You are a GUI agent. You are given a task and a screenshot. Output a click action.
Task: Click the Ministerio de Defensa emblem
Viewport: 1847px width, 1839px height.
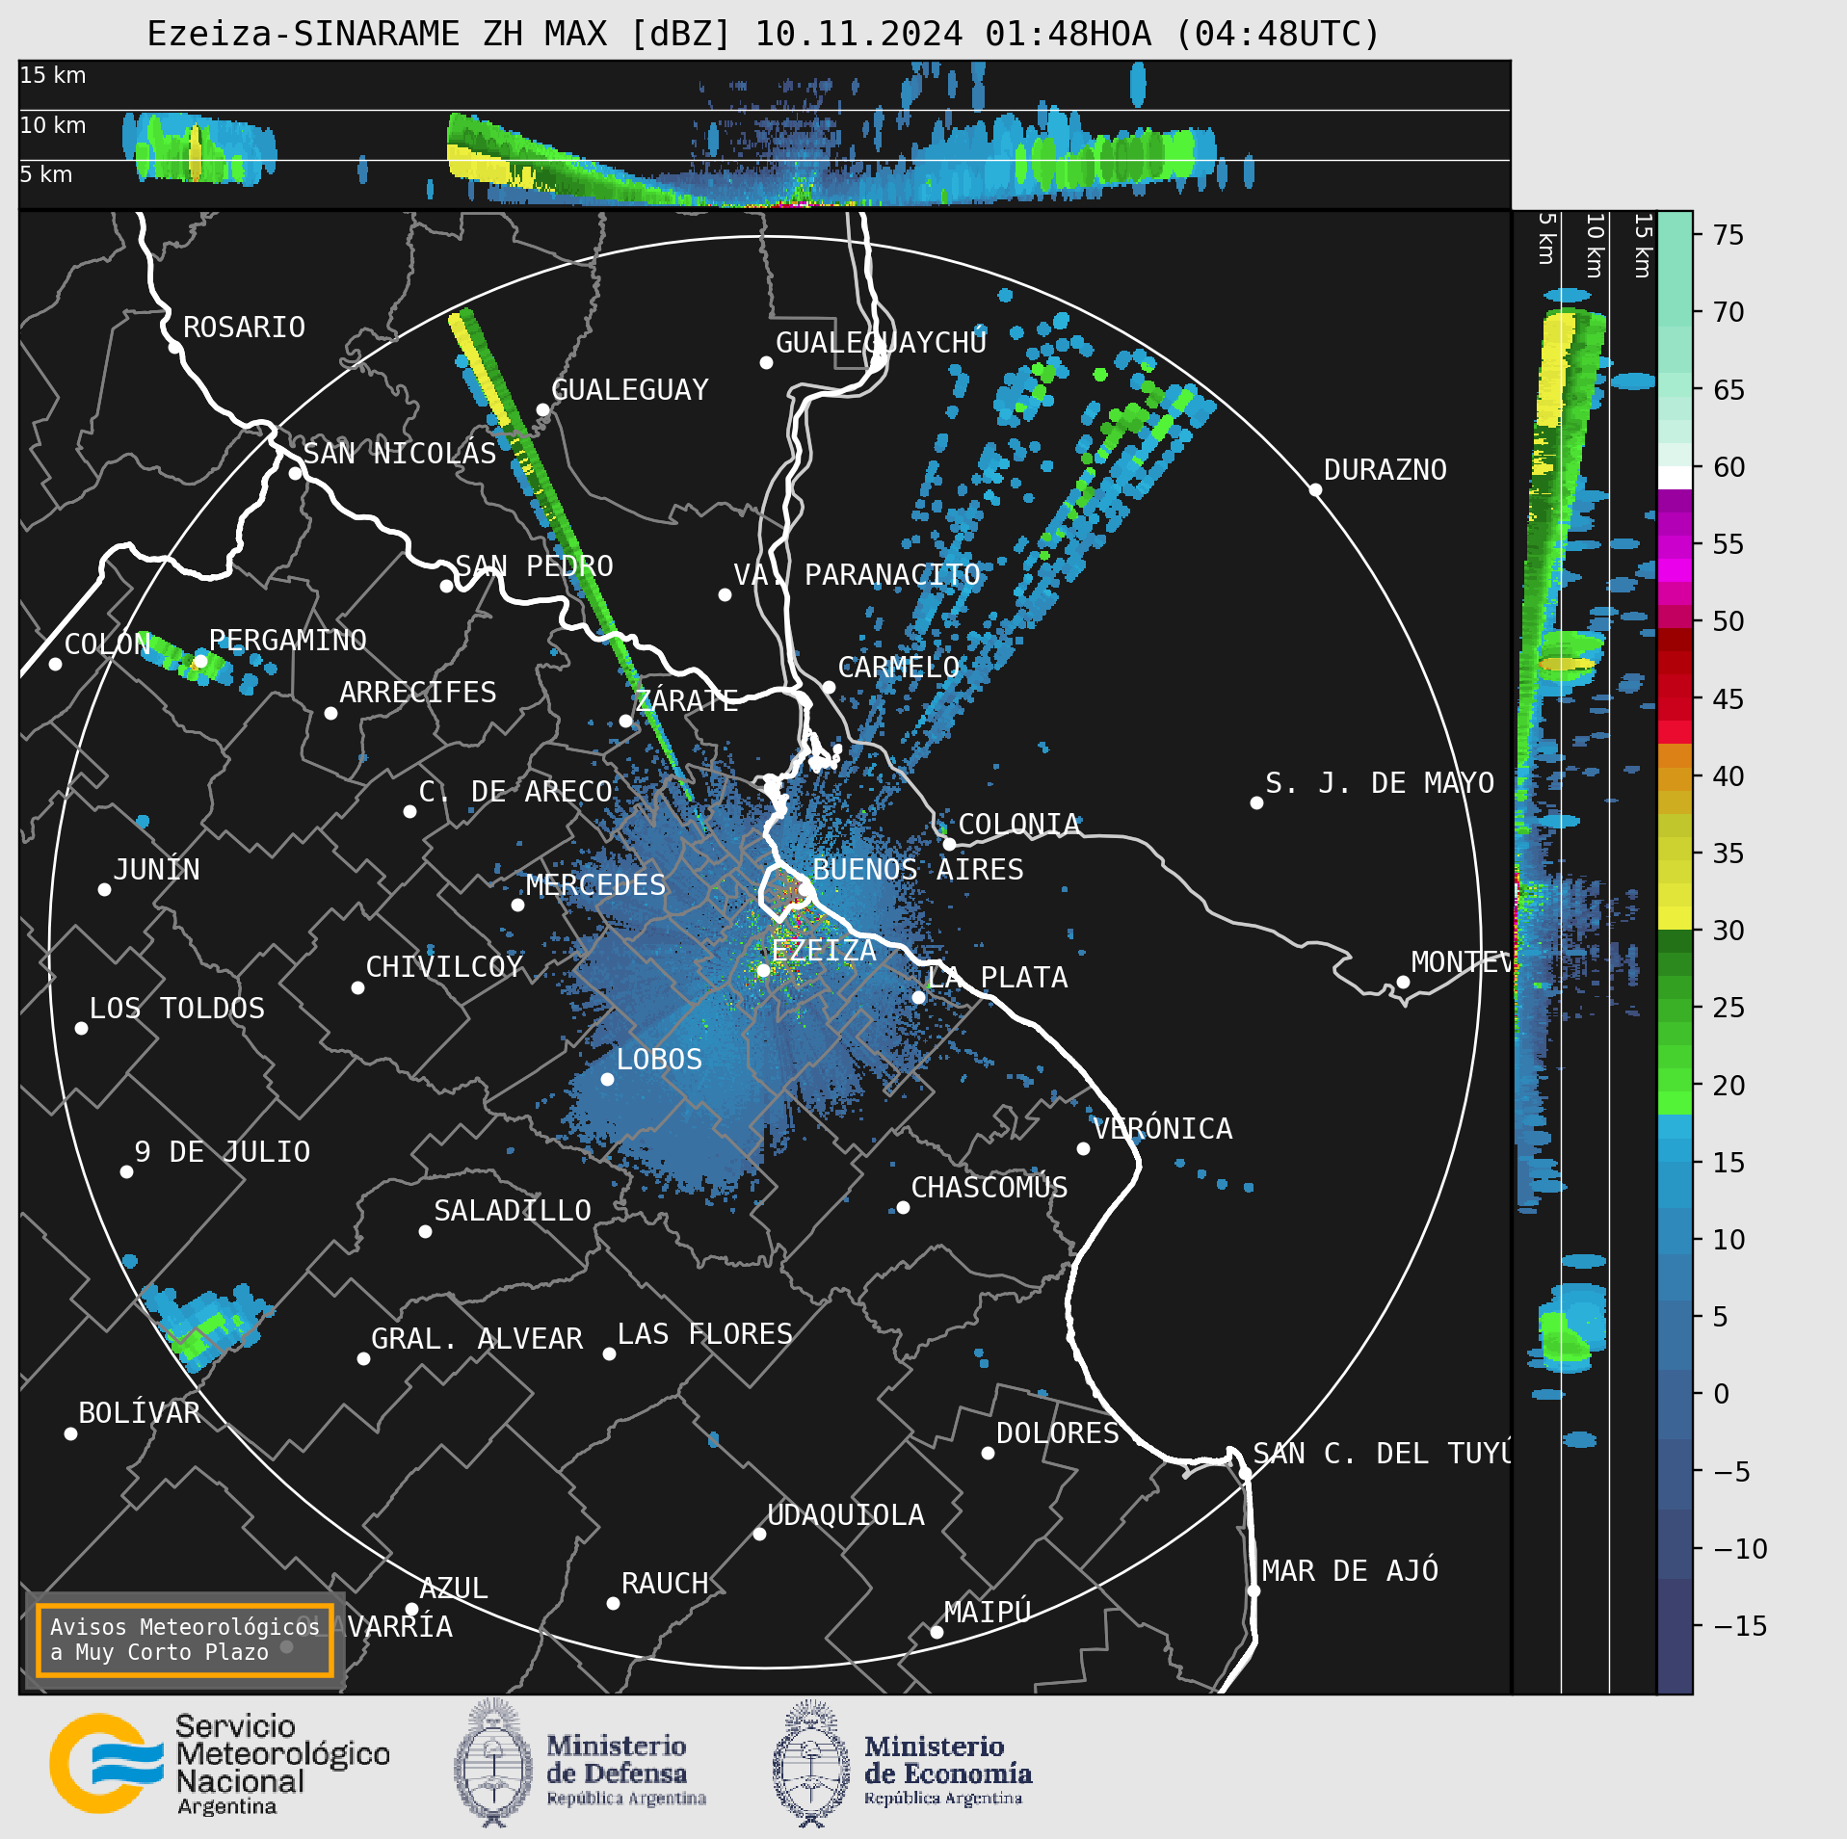coord(493,1763)
